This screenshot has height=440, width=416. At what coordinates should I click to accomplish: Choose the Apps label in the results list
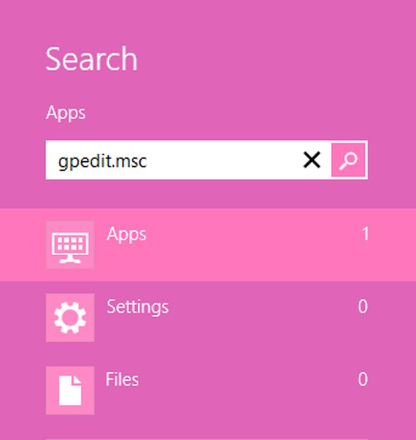pyautogui.click(x=127, y=235)
